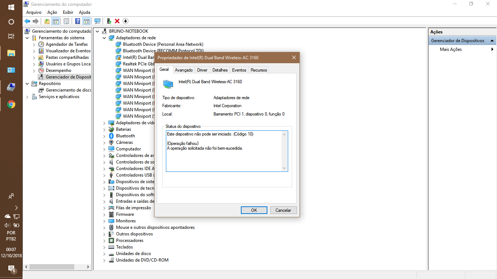Click the OneDrive cloud tray icon
Screen dimensions: 497x279
tap(7, 216)
